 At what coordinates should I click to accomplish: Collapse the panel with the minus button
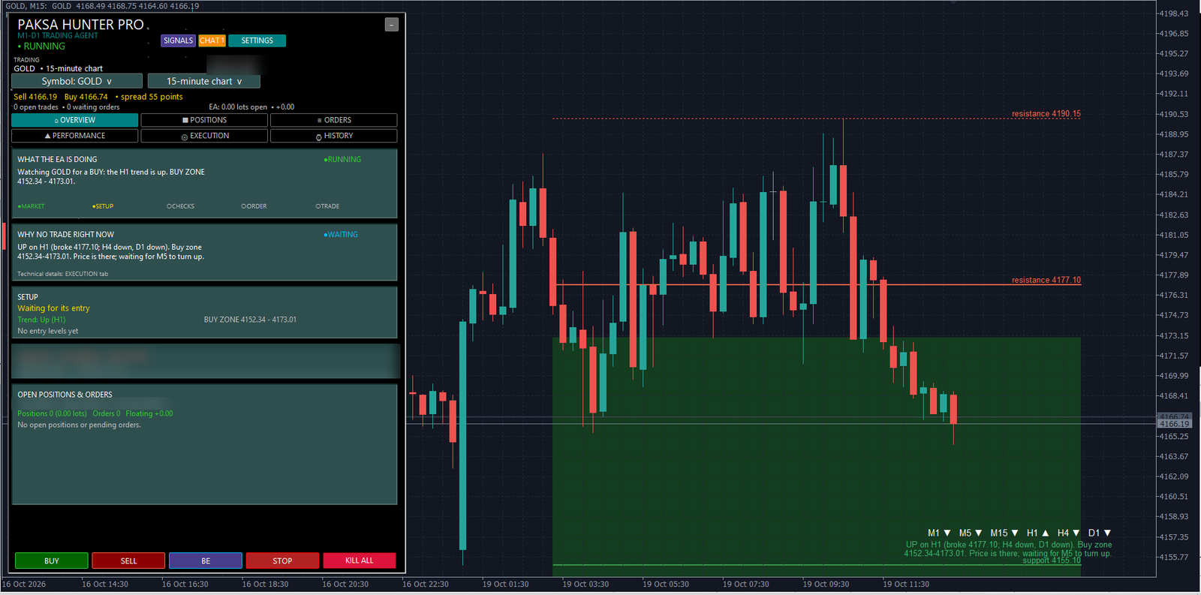click(392, 25)
